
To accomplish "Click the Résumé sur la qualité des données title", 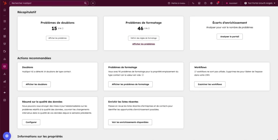I will coord(42,102).
